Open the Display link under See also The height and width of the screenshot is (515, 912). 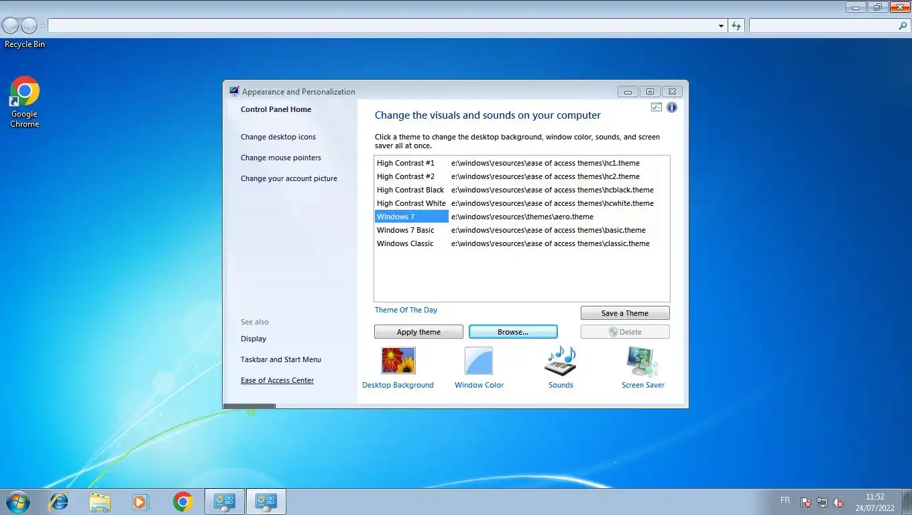pyautogui.click(x=253, y=339)
